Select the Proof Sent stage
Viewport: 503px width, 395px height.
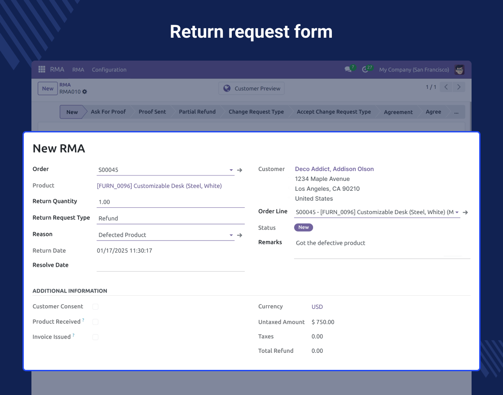pos(152,112)
